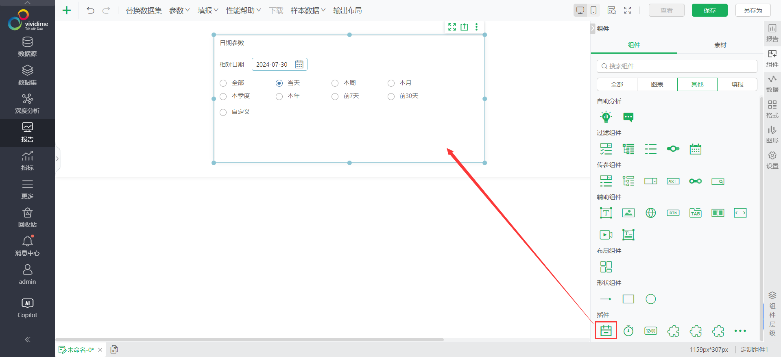
Task: Go to 深度分析 deep analysis
Action: 27,104
